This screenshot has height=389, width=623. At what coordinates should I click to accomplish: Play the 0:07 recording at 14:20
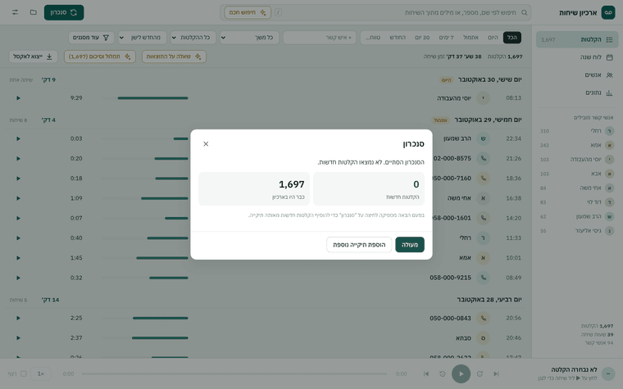click(18, 218)
